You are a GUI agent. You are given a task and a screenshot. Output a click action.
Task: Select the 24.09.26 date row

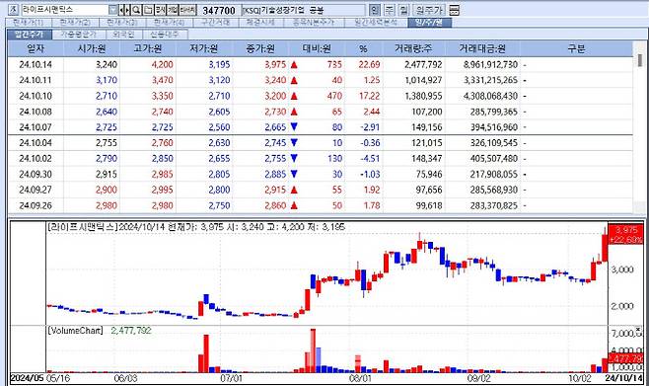(x=321, y=205)
